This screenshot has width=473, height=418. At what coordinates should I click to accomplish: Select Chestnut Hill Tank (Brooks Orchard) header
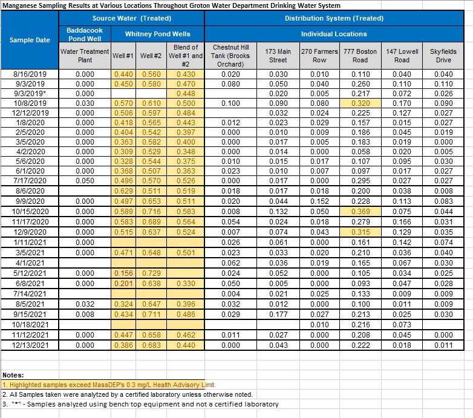tap(231, 56)
